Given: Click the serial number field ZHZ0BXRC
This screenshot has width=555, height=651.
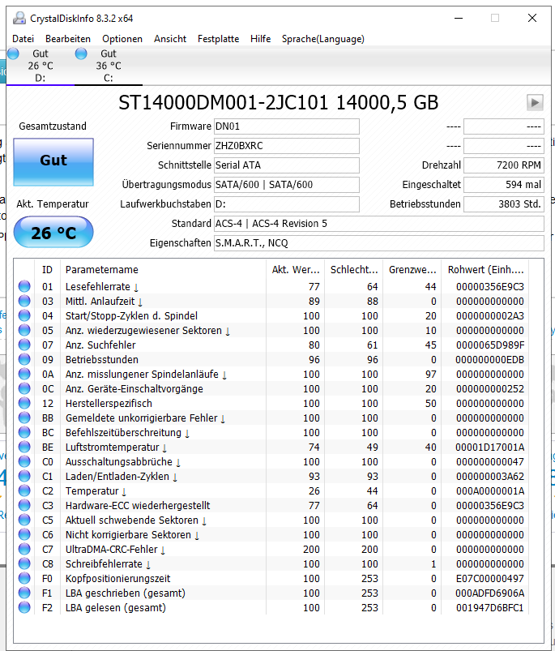Looking at the screenshot, I should pyautogui.click(x=287, y=146).
